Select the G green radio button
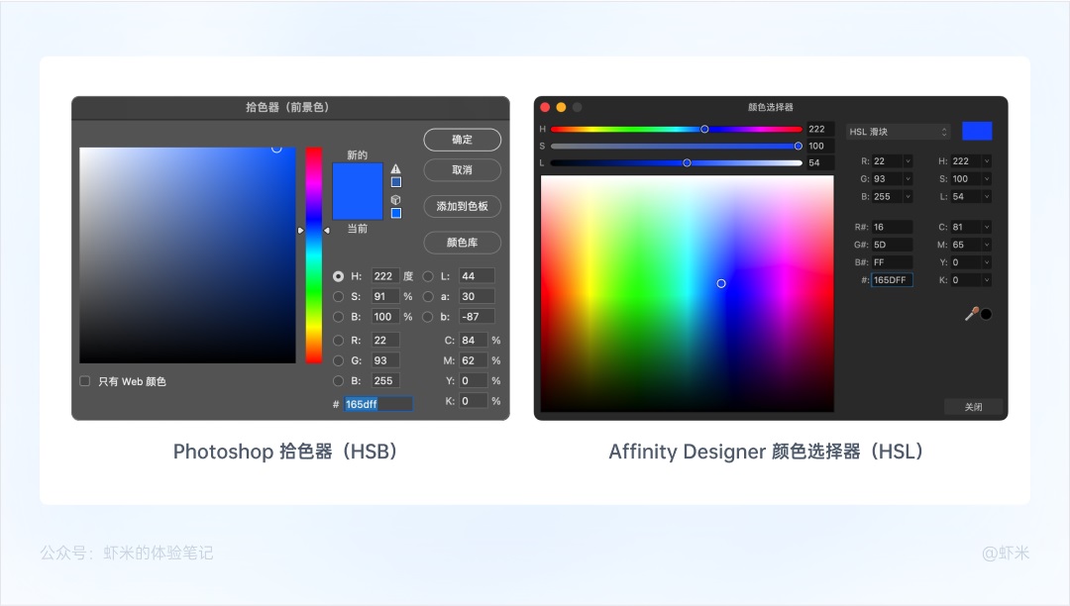Image resolution: width=1070 pixels, height=606 pixels. tap(339, 360)
